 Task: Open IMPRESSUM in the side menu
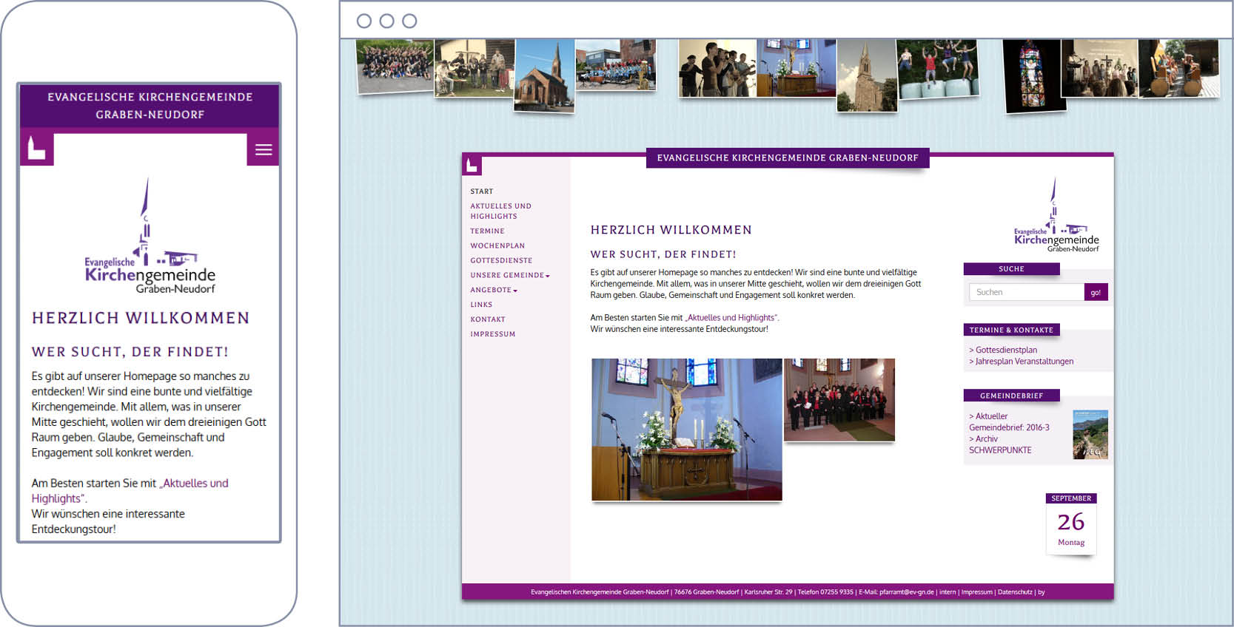tap(493, 335)
